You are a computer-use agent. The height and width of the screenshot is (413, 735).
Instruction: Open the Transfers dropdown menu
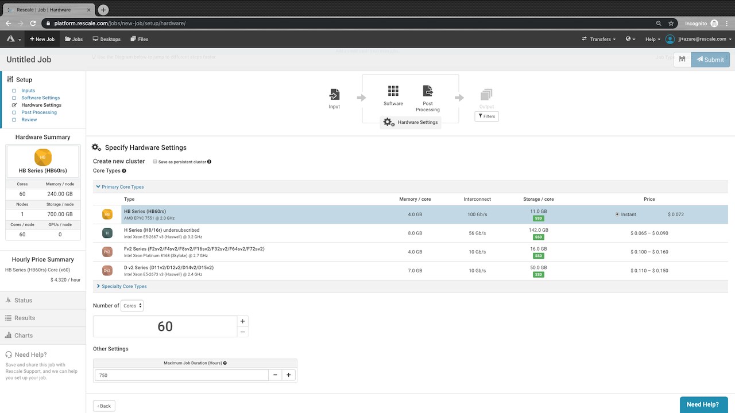pos(598,39)
